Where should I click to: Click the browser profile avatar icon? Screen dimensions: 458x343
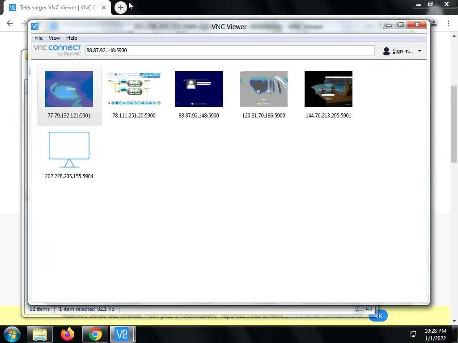[x=434, y=23]
